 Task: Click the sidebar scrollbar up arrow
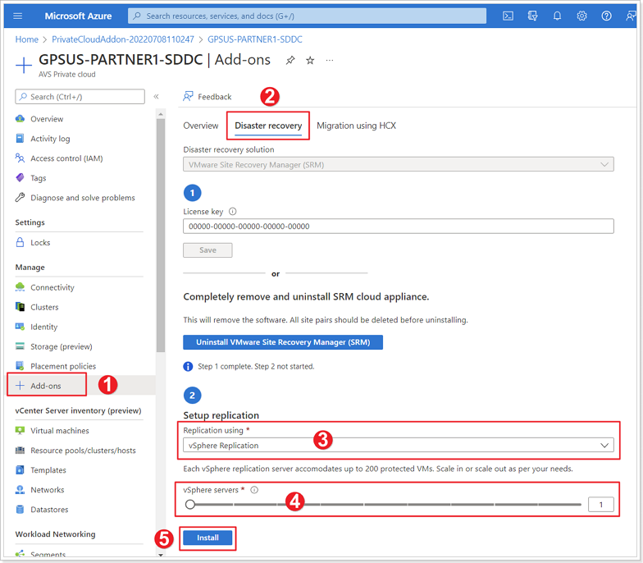[161, 113]
